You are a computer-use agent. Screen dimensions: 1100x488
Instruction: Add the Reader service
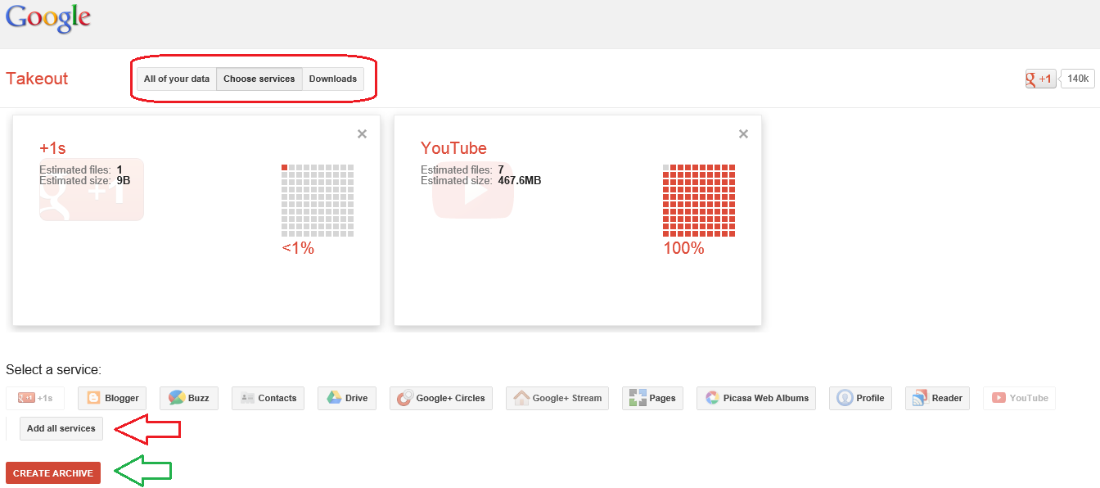937,398
